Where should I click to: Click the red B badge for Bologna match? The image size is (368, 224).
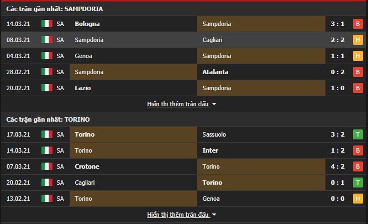[358, 24]
